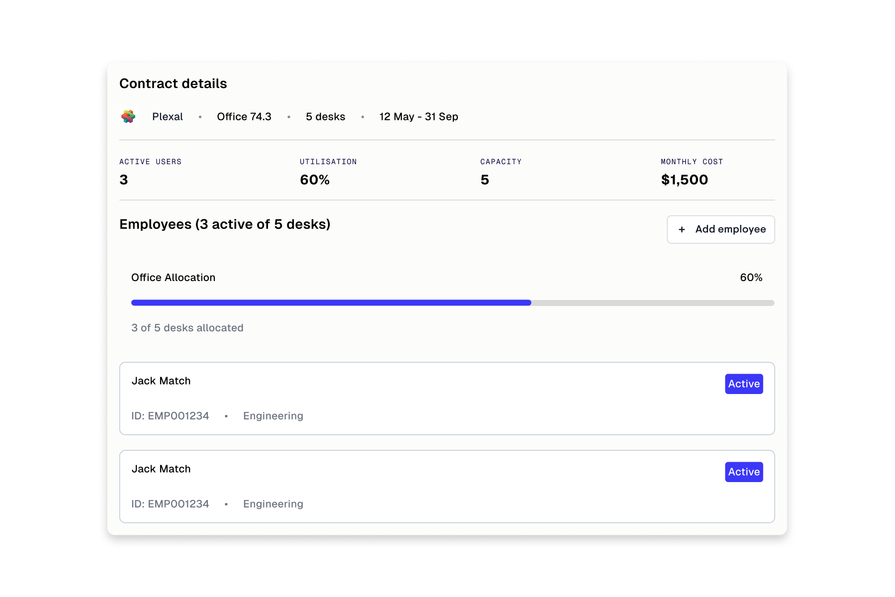The width and height of the screenshot is (895, 597).
Task: Click the Office 74.3 label
Action: coord(244,116)
